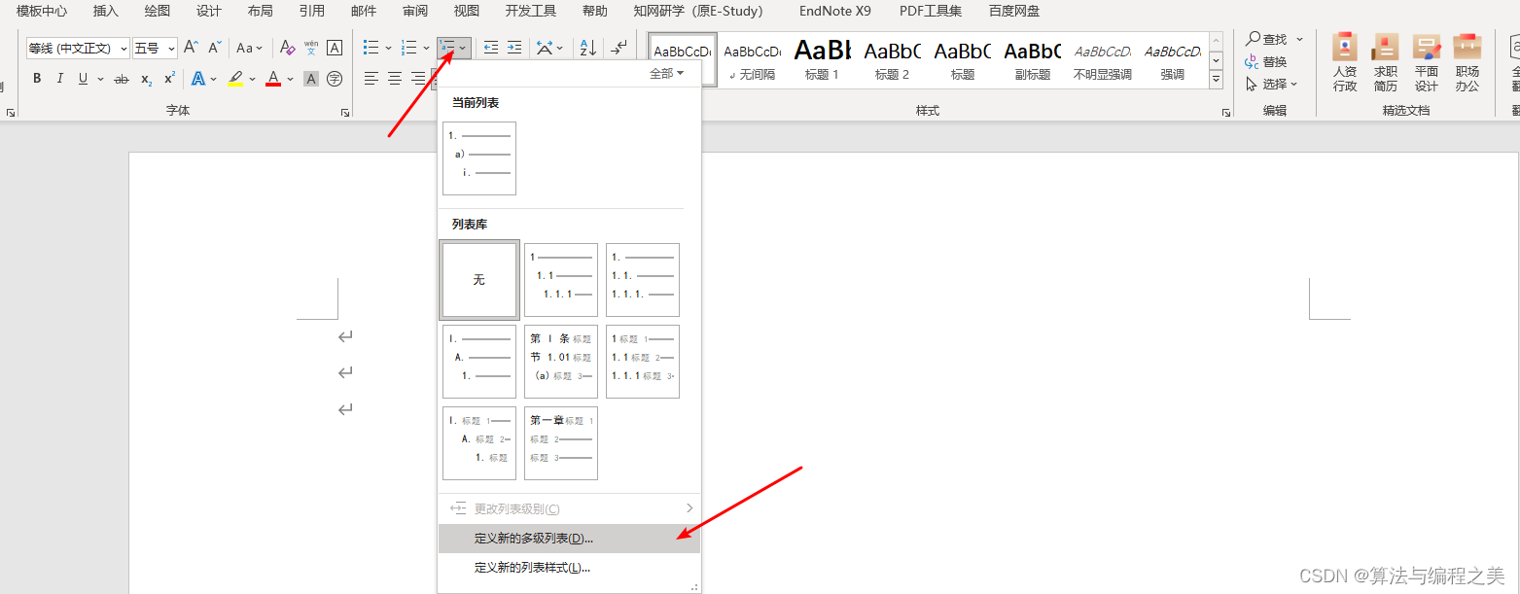Increase paragraph indent

coord(514,48)
